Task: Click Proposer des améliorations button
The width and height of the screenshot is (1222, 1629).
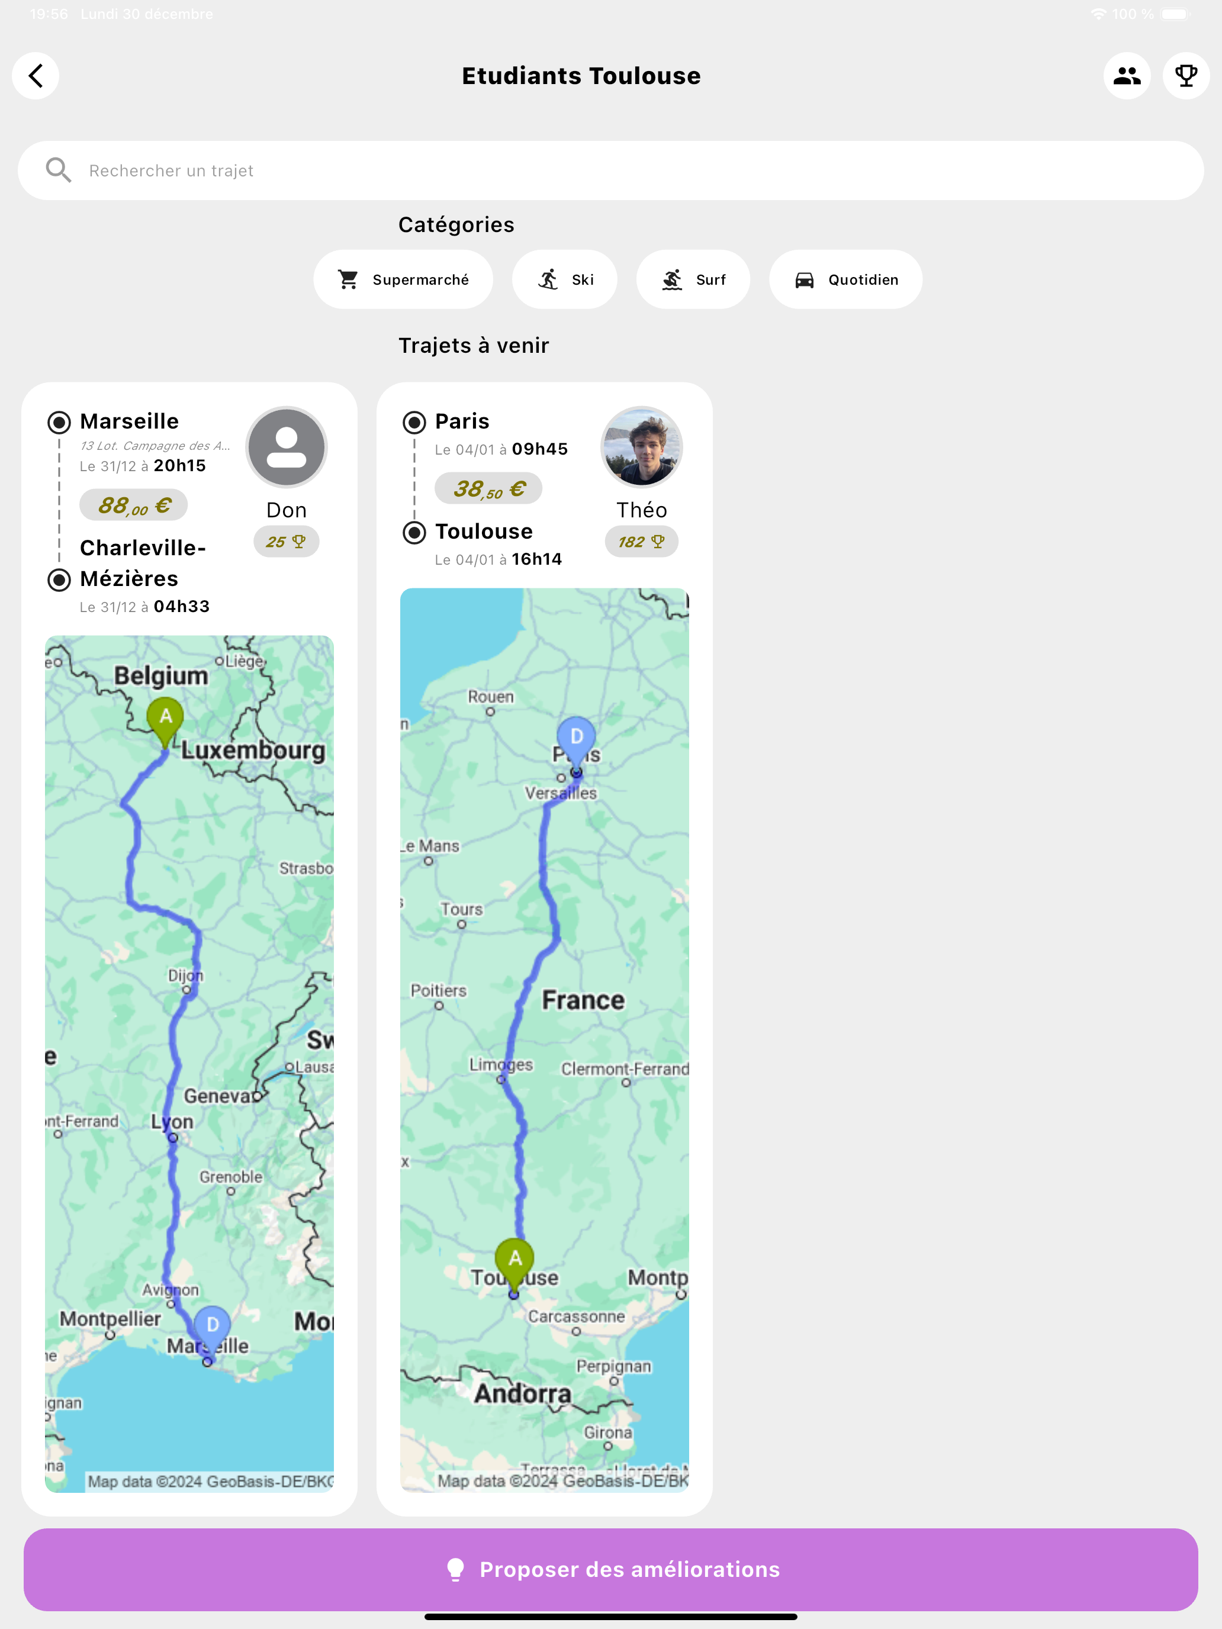Action: pyautogui.click(x=610, y=1569)
